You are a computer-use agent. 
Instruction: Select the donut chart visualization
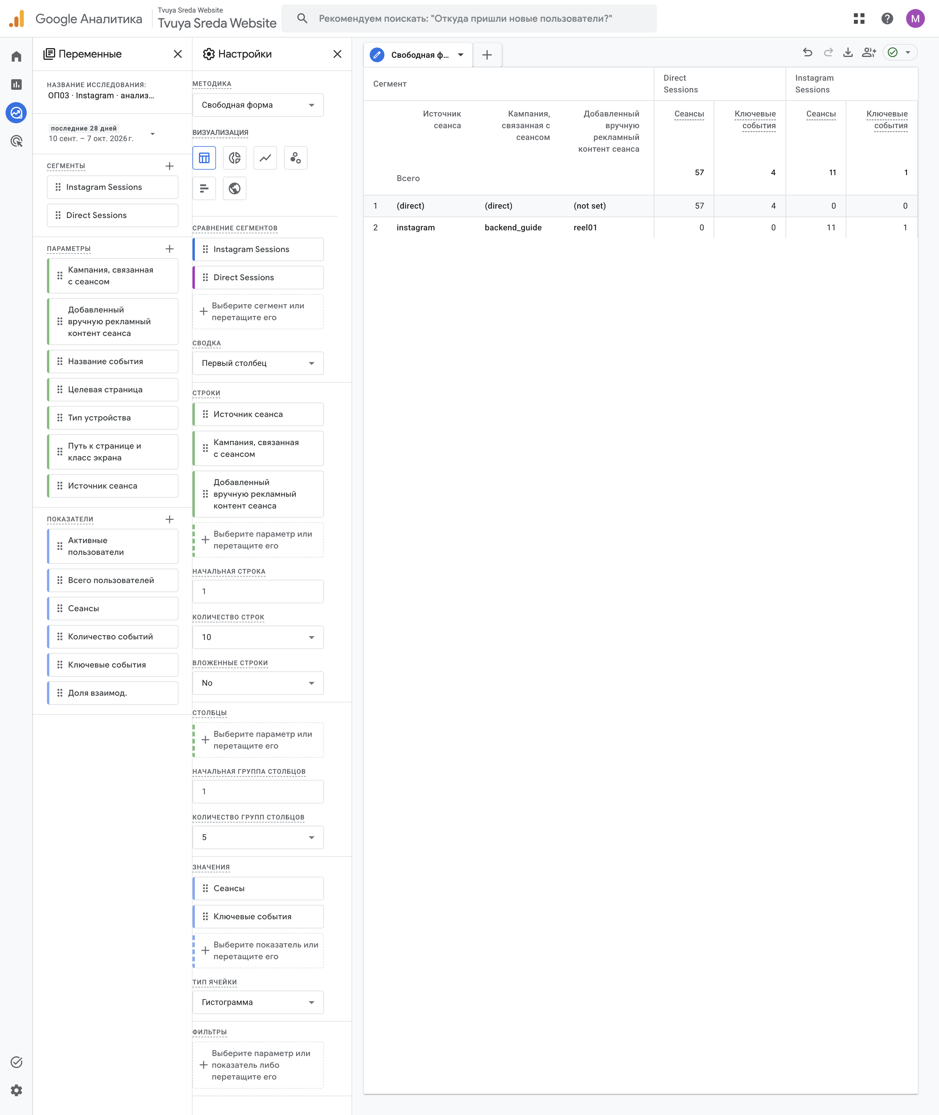pyautogui.click(x=235, y=158)
